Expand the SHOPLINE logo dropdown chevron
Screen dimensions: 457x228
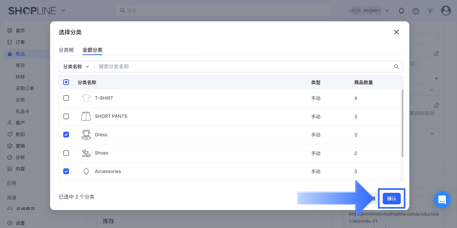(63, 11)
